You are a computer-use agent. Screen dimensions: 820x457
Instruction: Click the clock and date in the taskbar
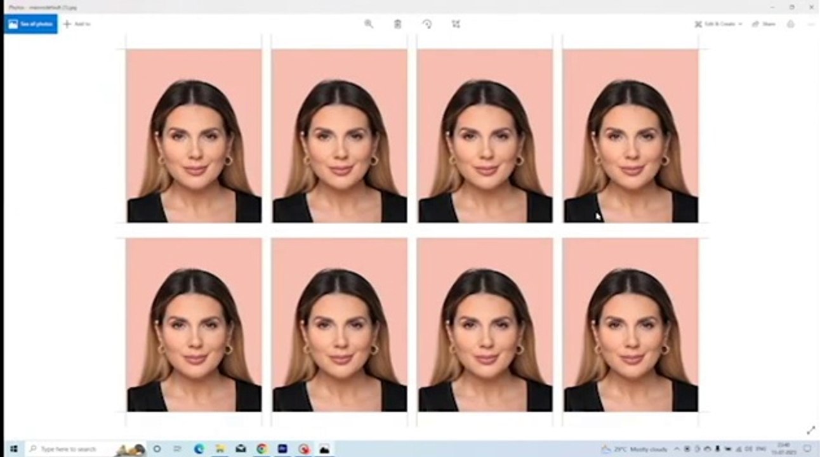783,449
